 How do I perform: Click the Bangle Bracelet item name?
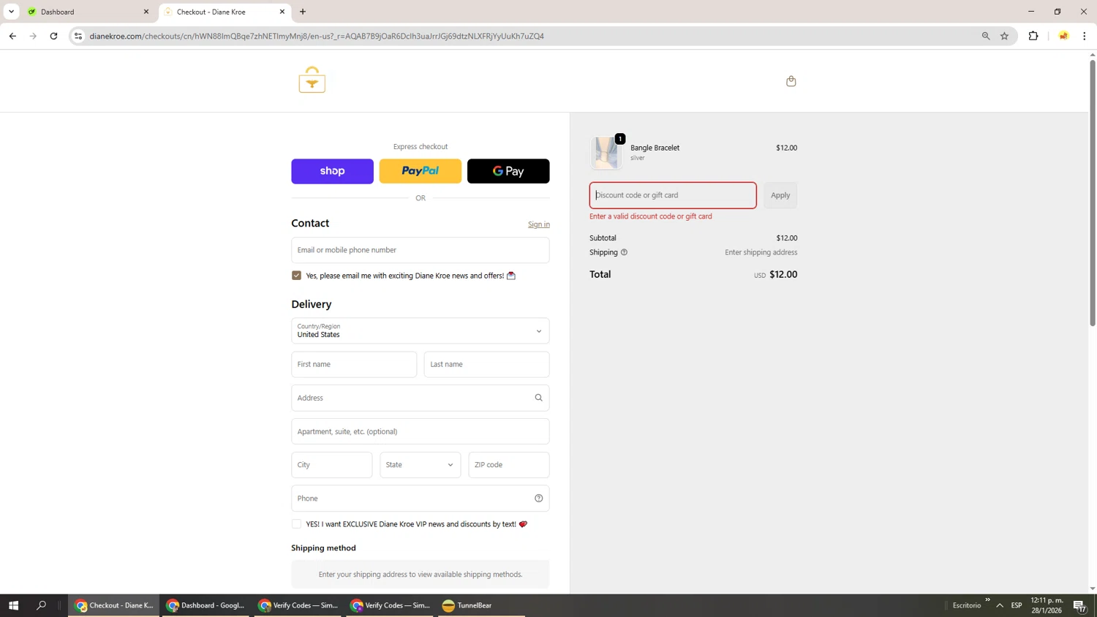(655, 148)
